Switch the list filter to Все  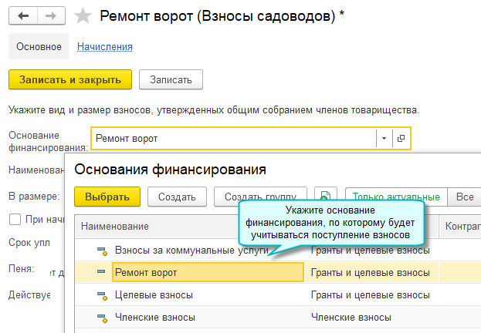pyautogui.click(x=464, y=197)
